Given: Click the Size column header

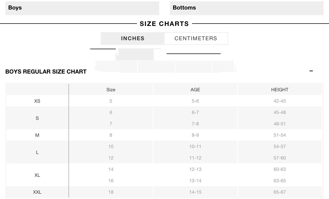Looking at the screenshot, I should (111, 90).
